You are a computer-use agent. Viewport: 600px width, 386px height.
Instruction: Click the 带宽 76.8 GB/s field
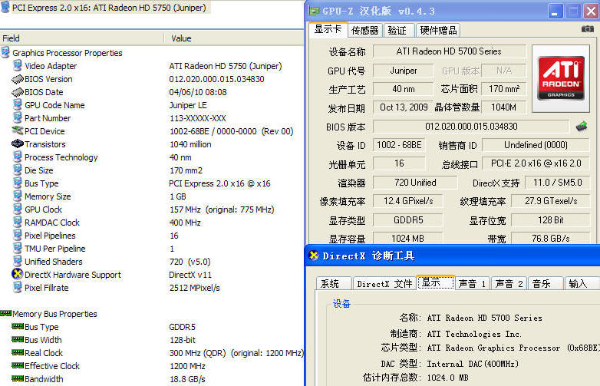(x=550, y=239)
